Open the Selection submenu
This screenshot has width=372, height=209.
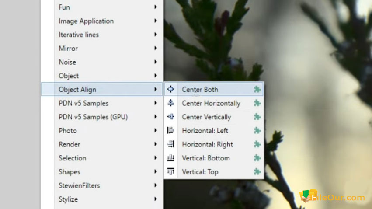[102, 158]
